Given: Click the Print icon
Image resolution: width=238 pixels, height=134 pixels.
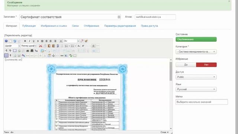Looking at the screenshot, I should click(x=28, y=51).
